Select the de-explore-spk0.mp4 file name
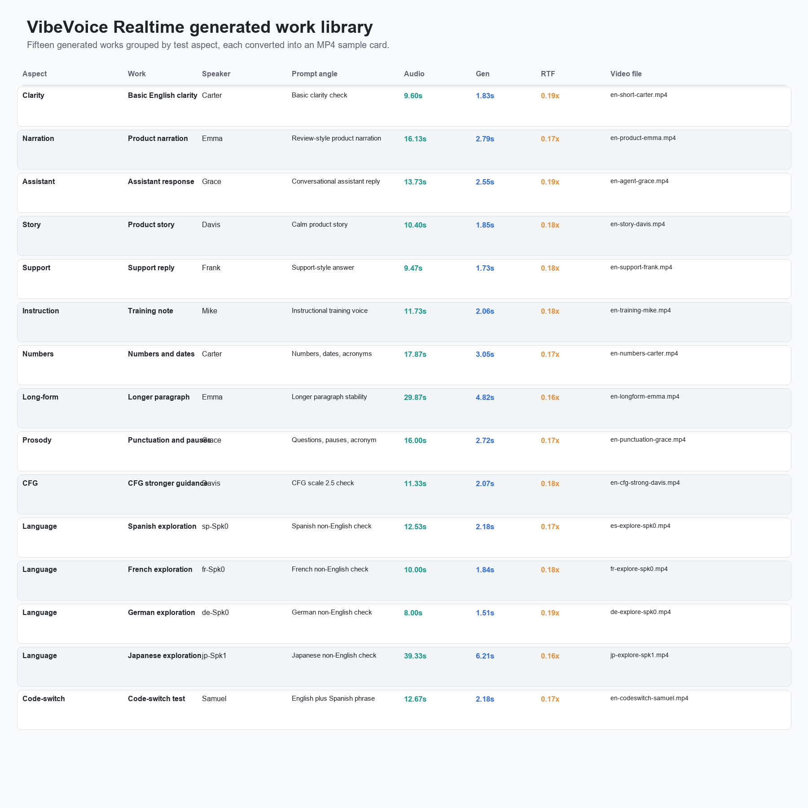Viewport: 808px width, 808px height. [x=641, y=612]
